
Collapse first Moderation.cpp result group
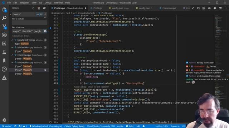point(12,47)
